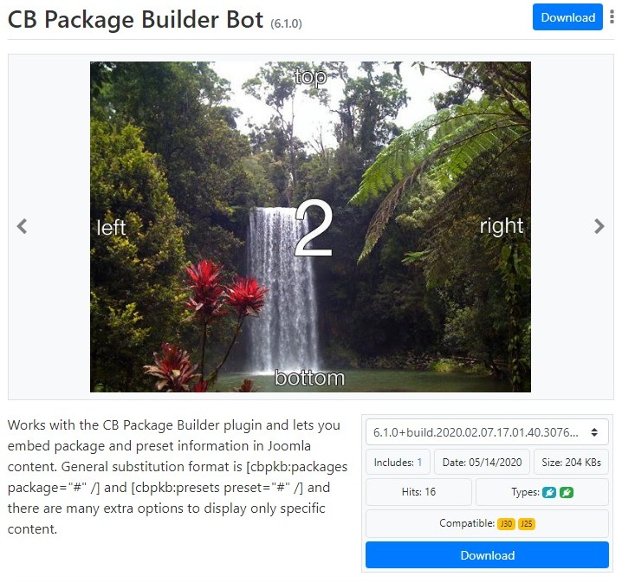Click the Hits: 16 info box
Viewport: 622px width, 583px height.
pyautogui.click(x=418, y=492)
